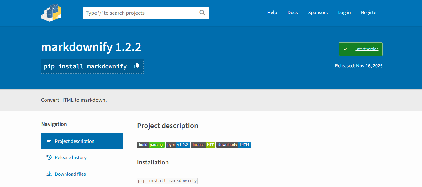Focus the search projects field
Screen dimensions: 422x187
click(141, 13)
